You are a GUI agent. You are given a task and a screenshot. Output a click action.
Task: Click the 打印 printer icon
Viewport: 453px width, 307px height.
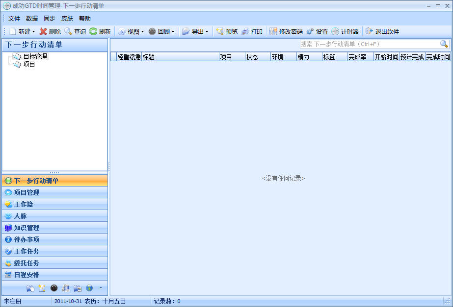[x=245, y=31]
